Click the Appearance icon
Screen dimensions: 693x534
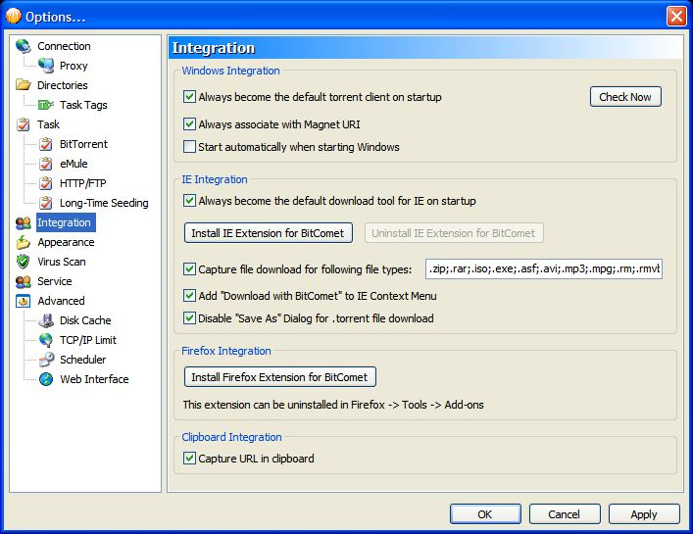pos(23,242)
